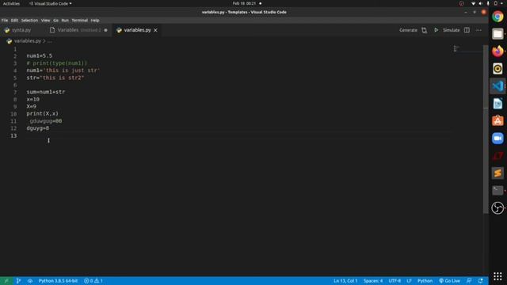
Task: Show all applications grid
Action: point(497,276)
